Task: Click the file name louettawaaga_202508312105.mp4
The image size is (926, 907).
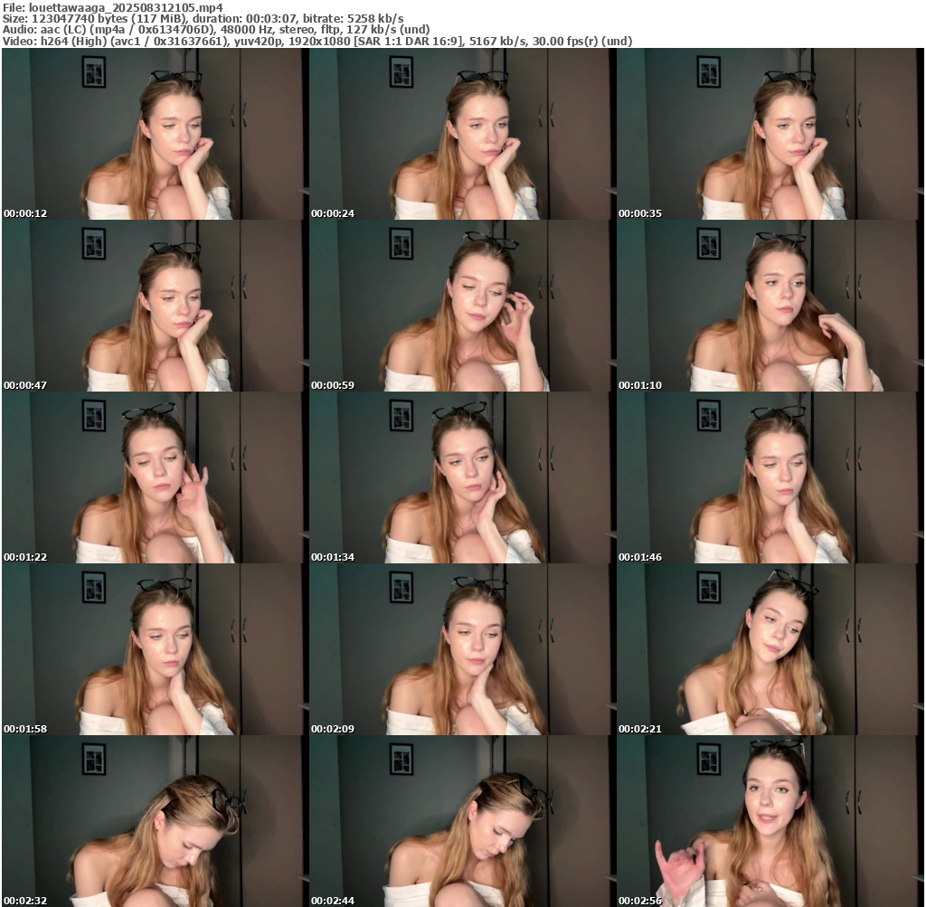Action: [126, 7]
